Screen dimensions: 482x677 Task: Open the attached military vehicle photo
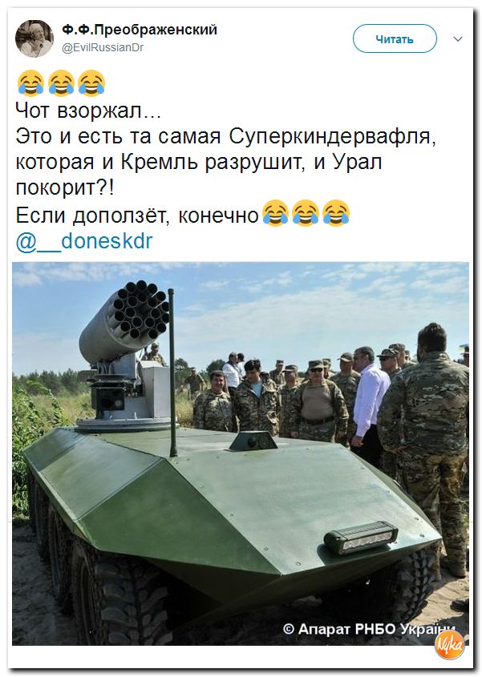tap(241, 453)
